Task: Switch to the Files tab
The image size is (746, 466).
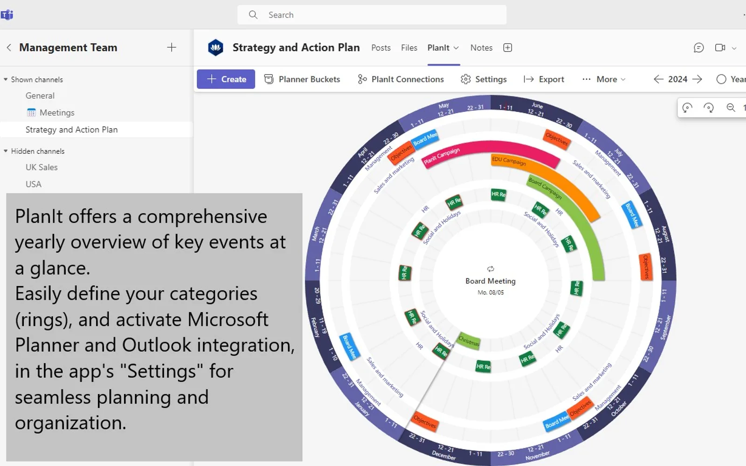Action: click(409, 48)
